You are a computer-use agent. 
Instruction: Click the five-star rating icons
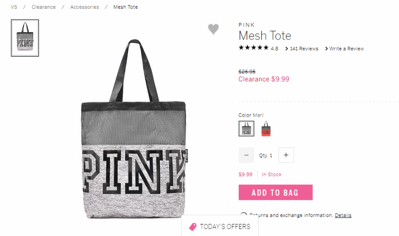tap(253, 48)
